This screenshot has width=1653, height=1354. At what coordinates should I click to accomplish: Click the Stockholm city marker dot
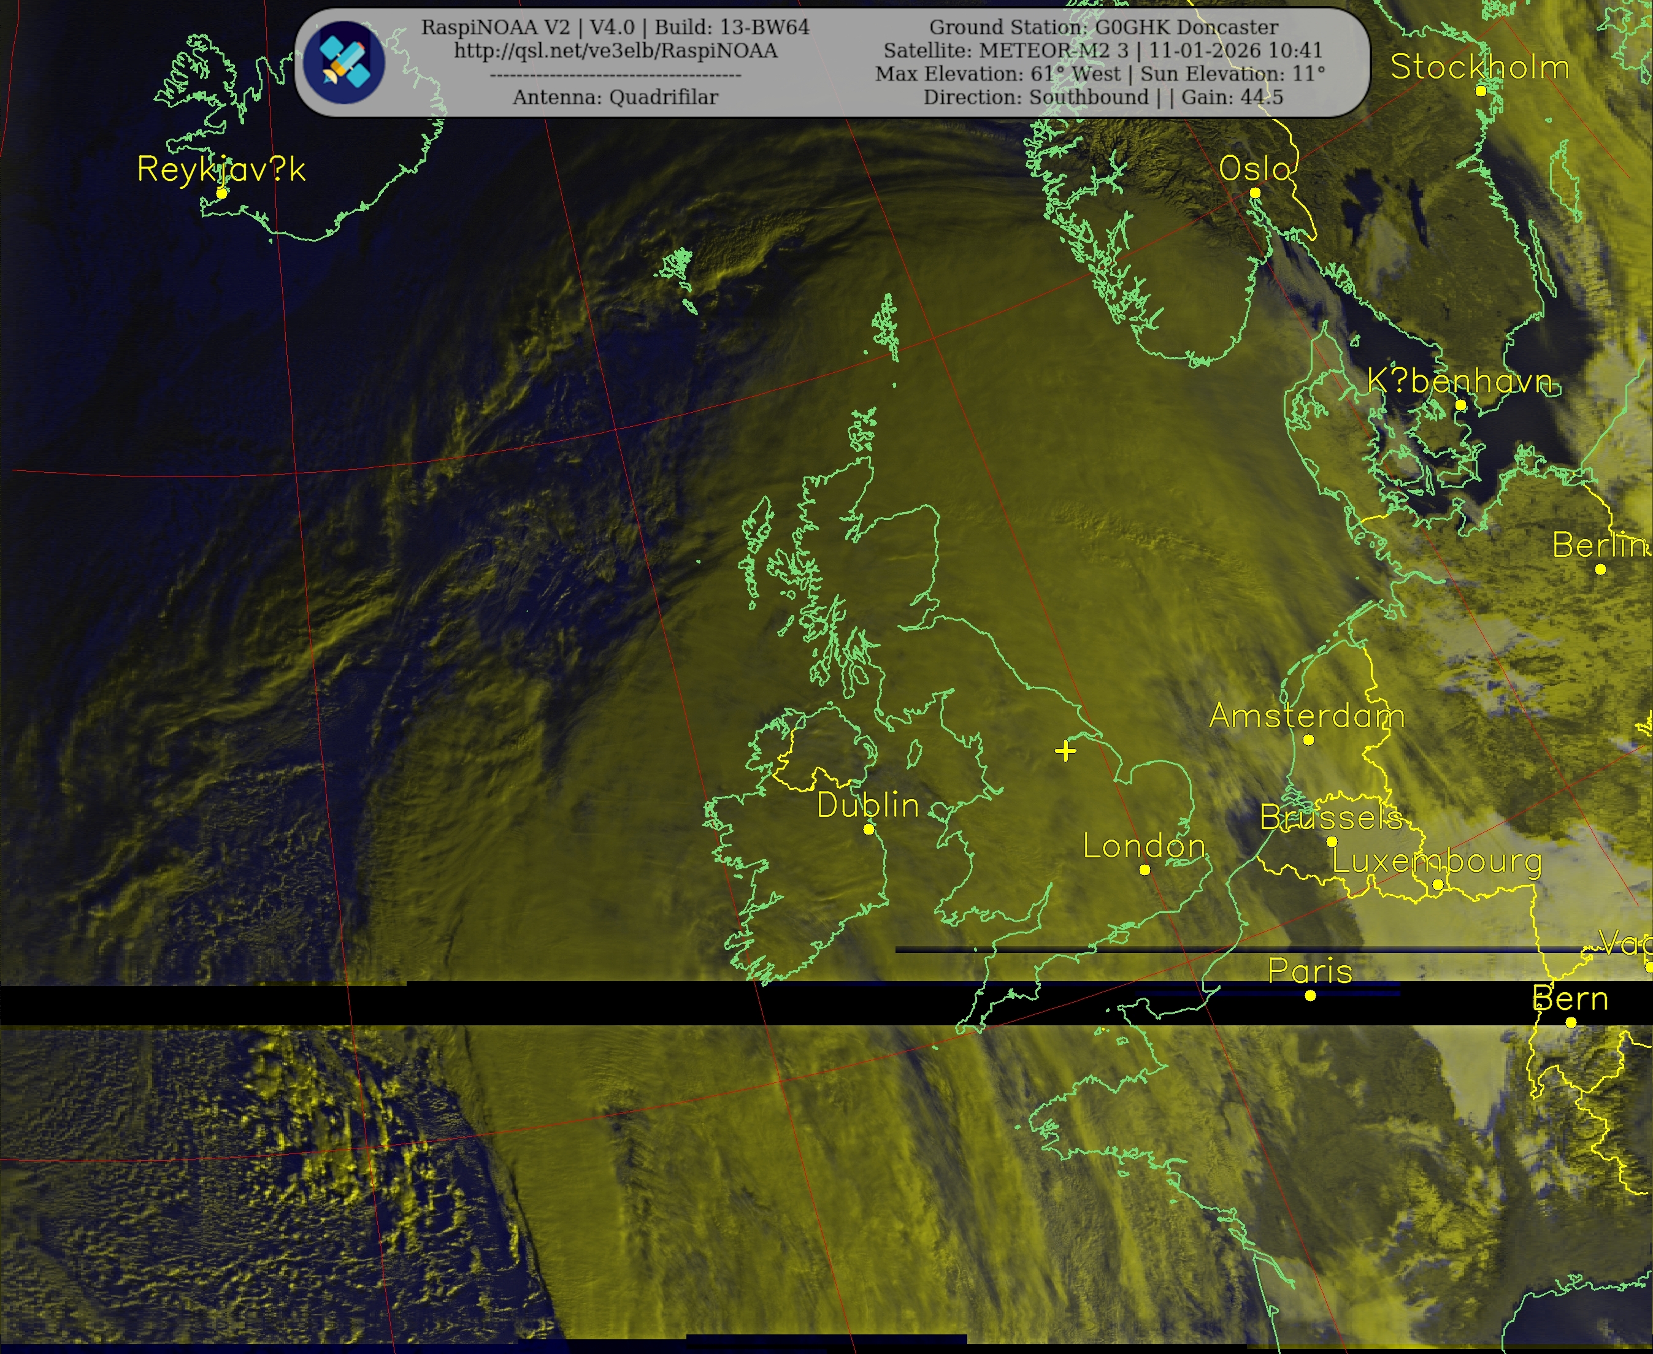(1481, 91)
